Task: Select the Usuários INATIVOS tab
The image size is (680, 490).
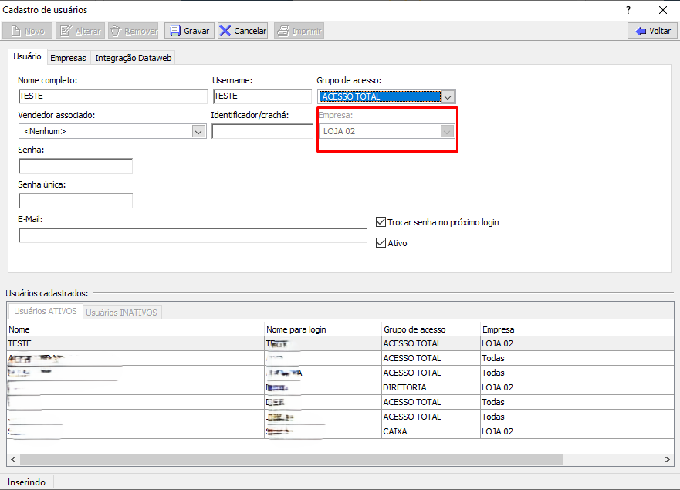Action: [x=121, y=313]
